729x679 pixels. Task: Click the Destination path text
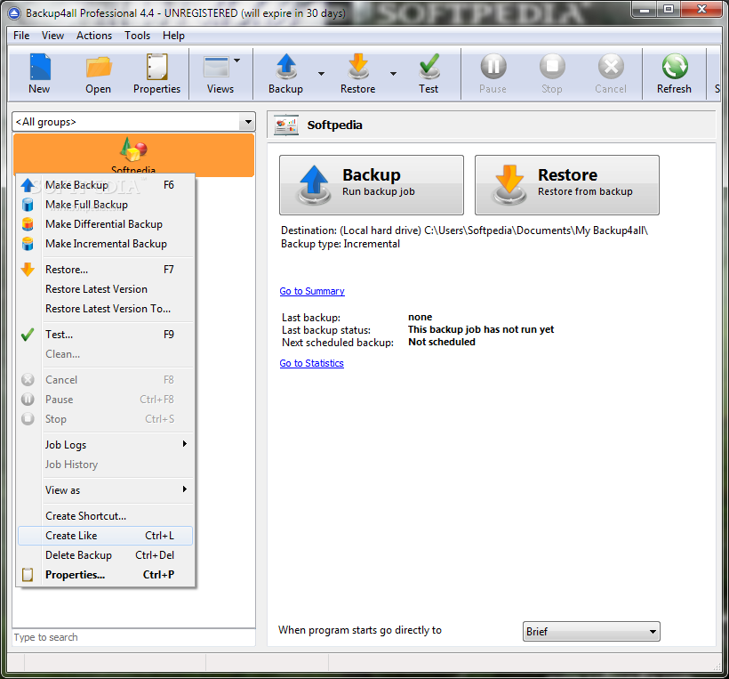[464, 230]
